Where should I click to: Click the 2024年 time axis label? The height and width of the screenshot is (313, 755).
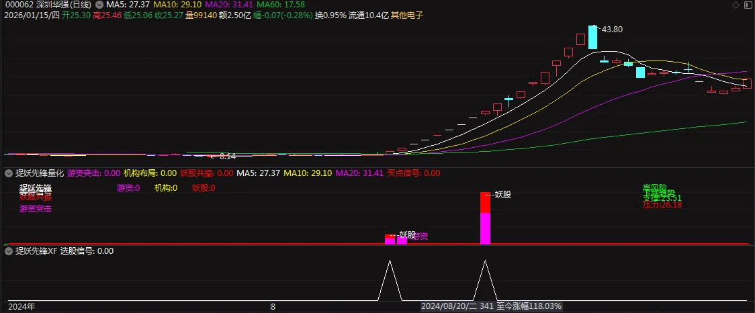pyautogui.click(x=22, y=306)
